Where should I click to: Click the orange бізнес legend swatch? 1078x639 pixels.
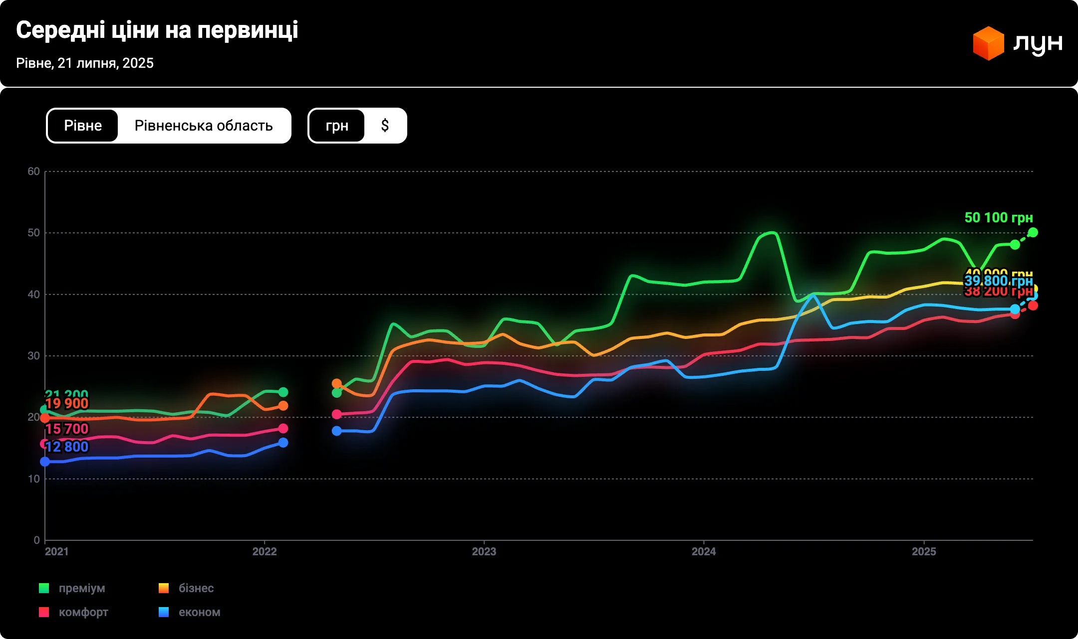click(x=164, y=588)
